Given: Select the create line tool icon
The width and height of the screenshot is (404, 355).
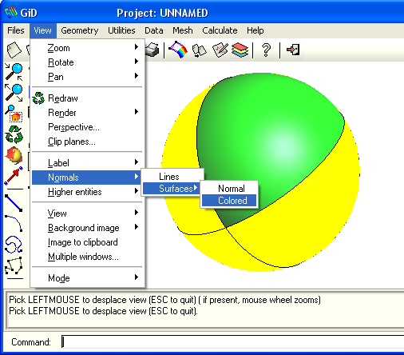Looking at the screenshot, I should pos(14,203).
